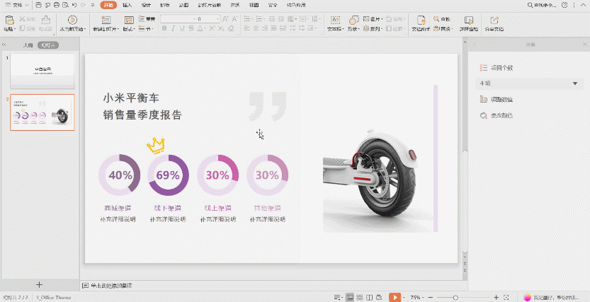Click the Shapes tool icon
Viewport: 590px width, 302px height.
[354, 19]
